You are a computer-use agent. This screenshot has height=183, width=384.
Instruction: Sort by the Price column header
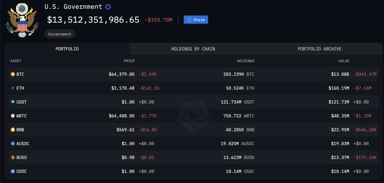(x=129, y=61)
